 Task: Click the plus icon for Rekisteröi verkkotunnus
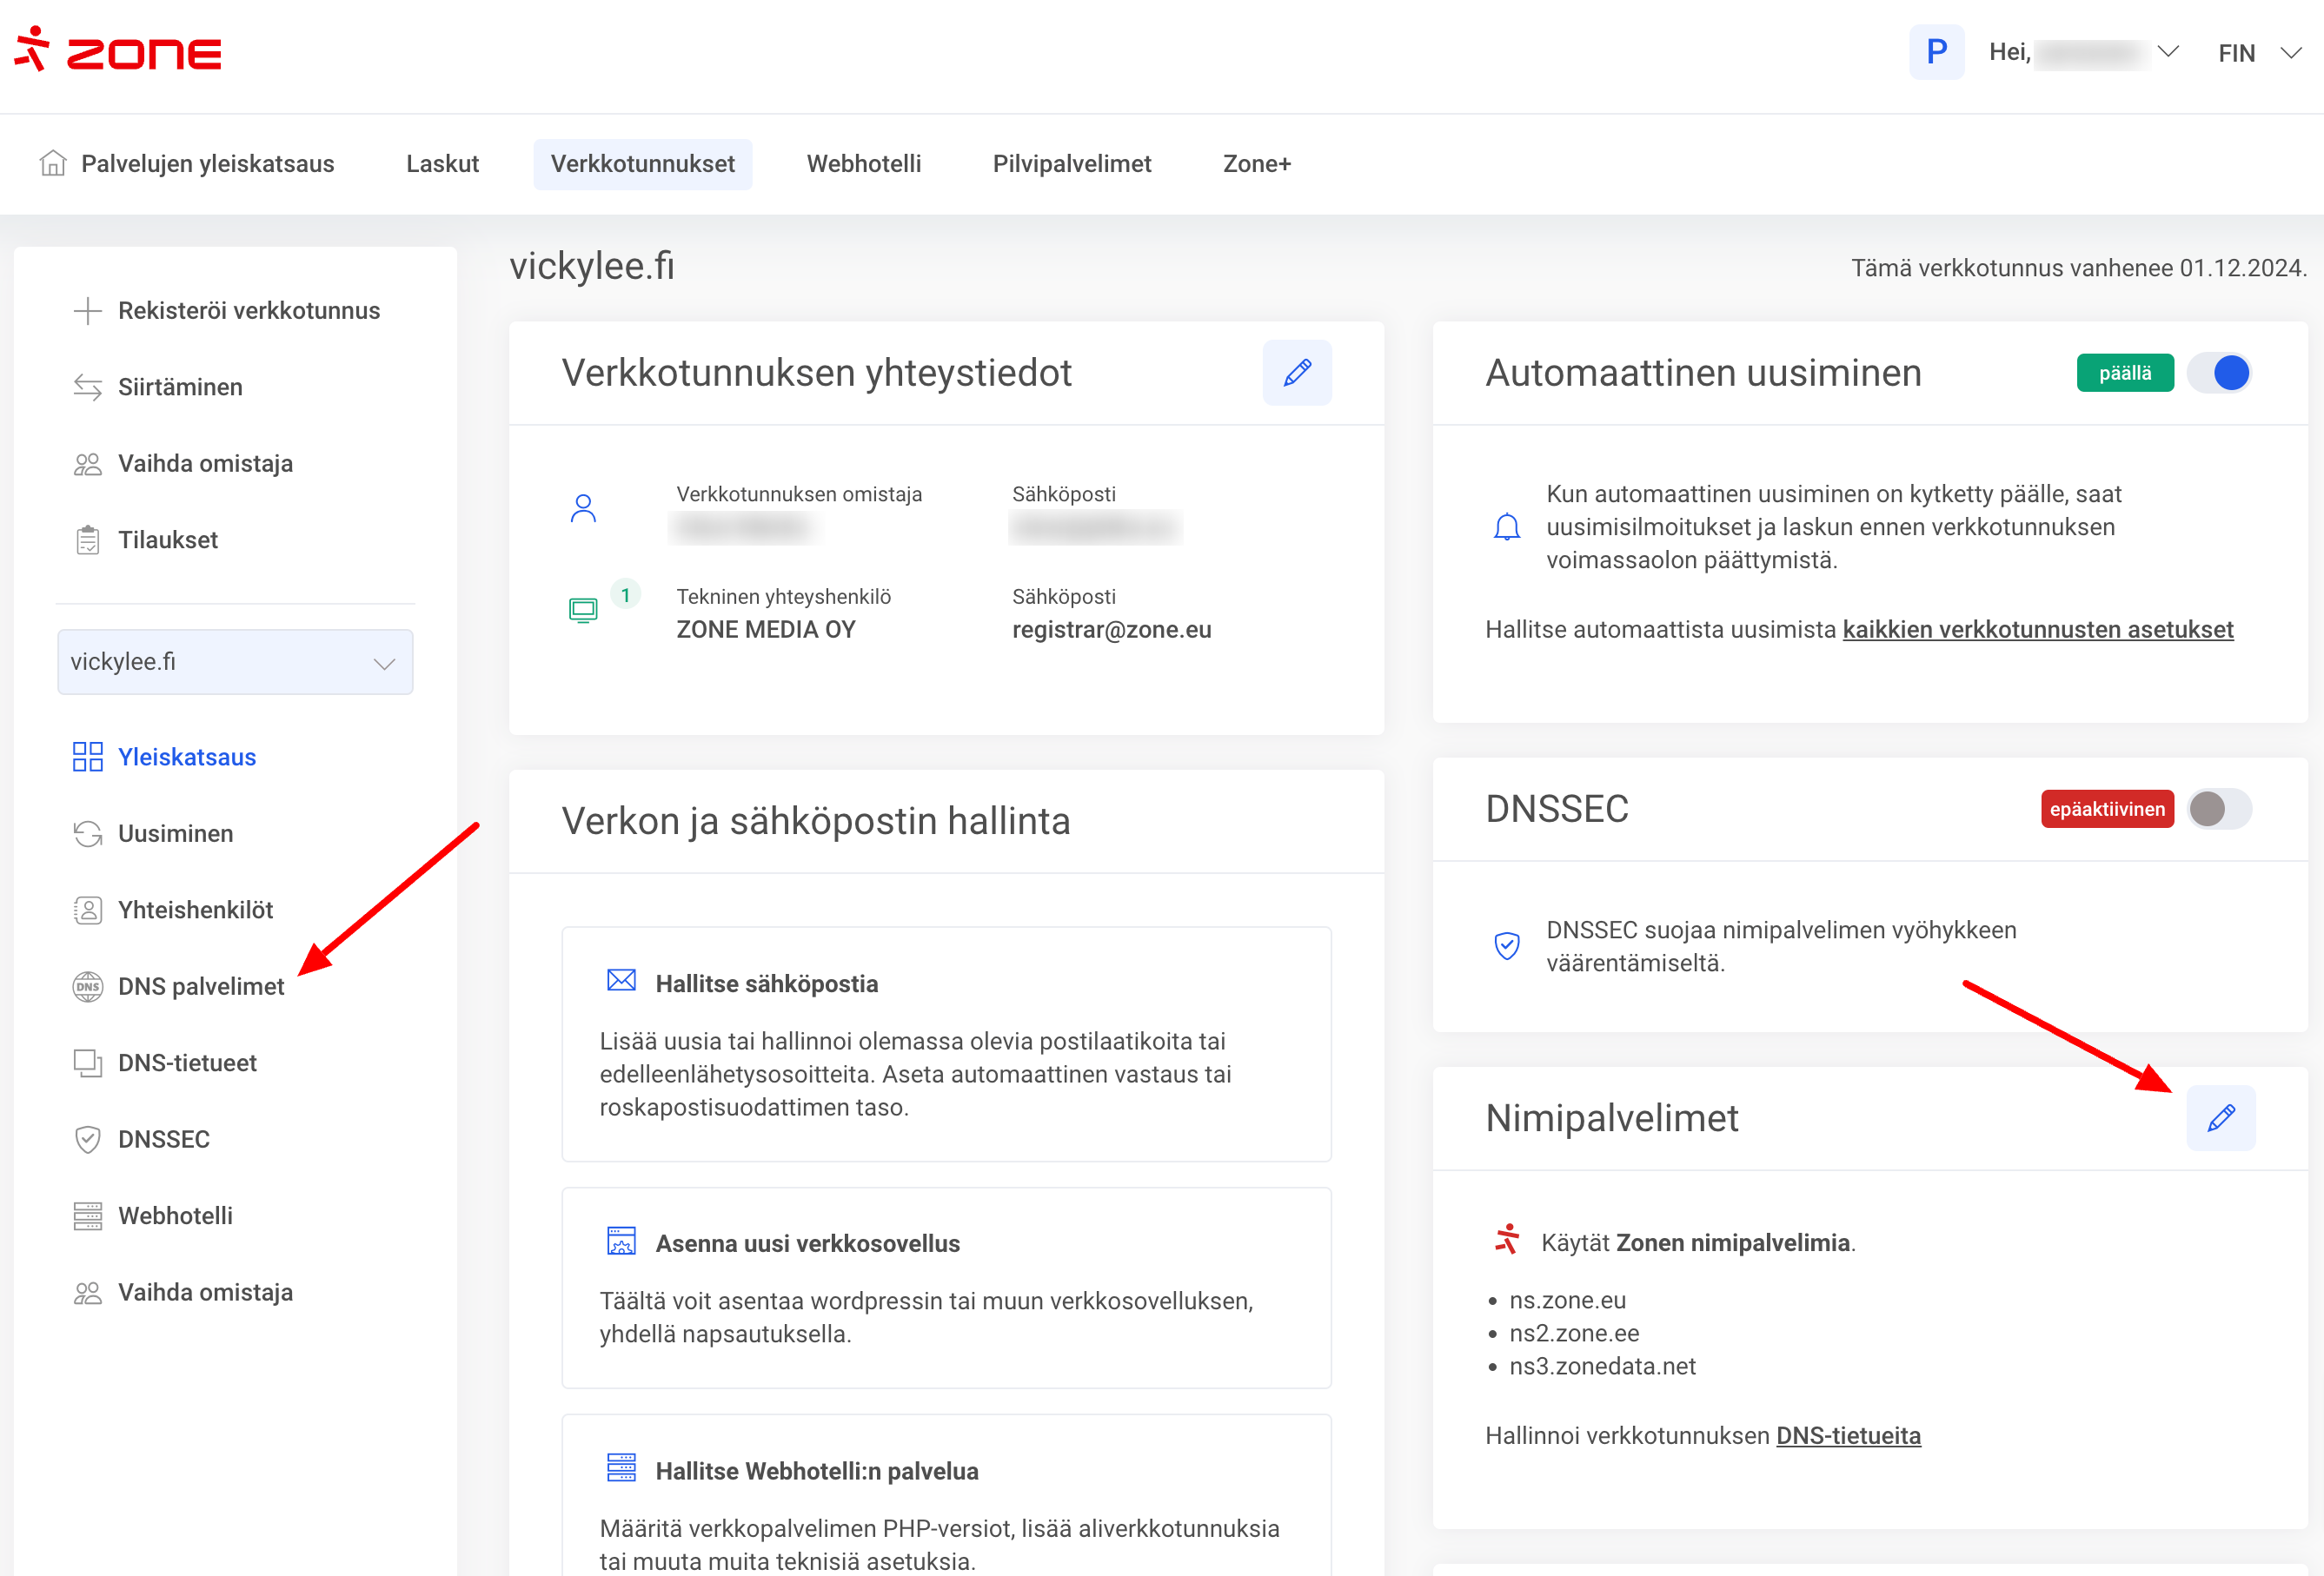88,311
